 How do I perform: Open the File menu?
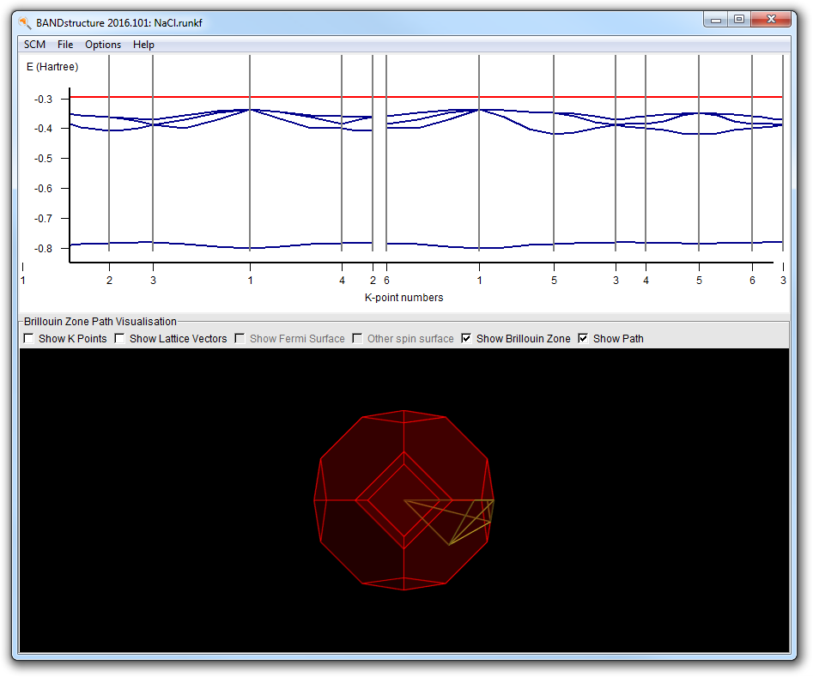pos(65,45)
